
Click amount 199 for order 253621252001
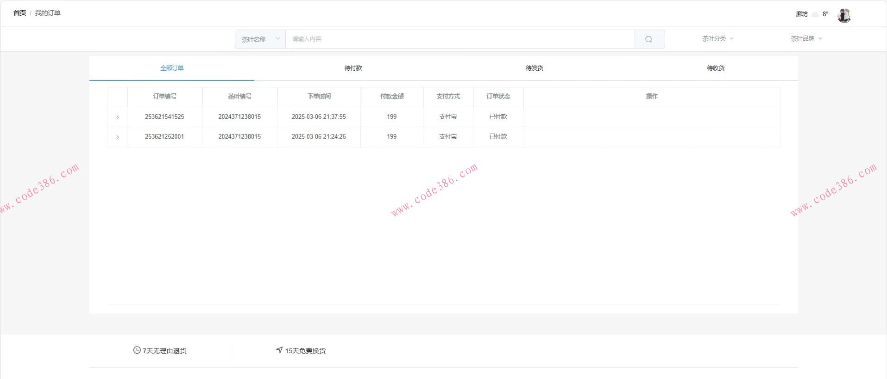point(392,137)
